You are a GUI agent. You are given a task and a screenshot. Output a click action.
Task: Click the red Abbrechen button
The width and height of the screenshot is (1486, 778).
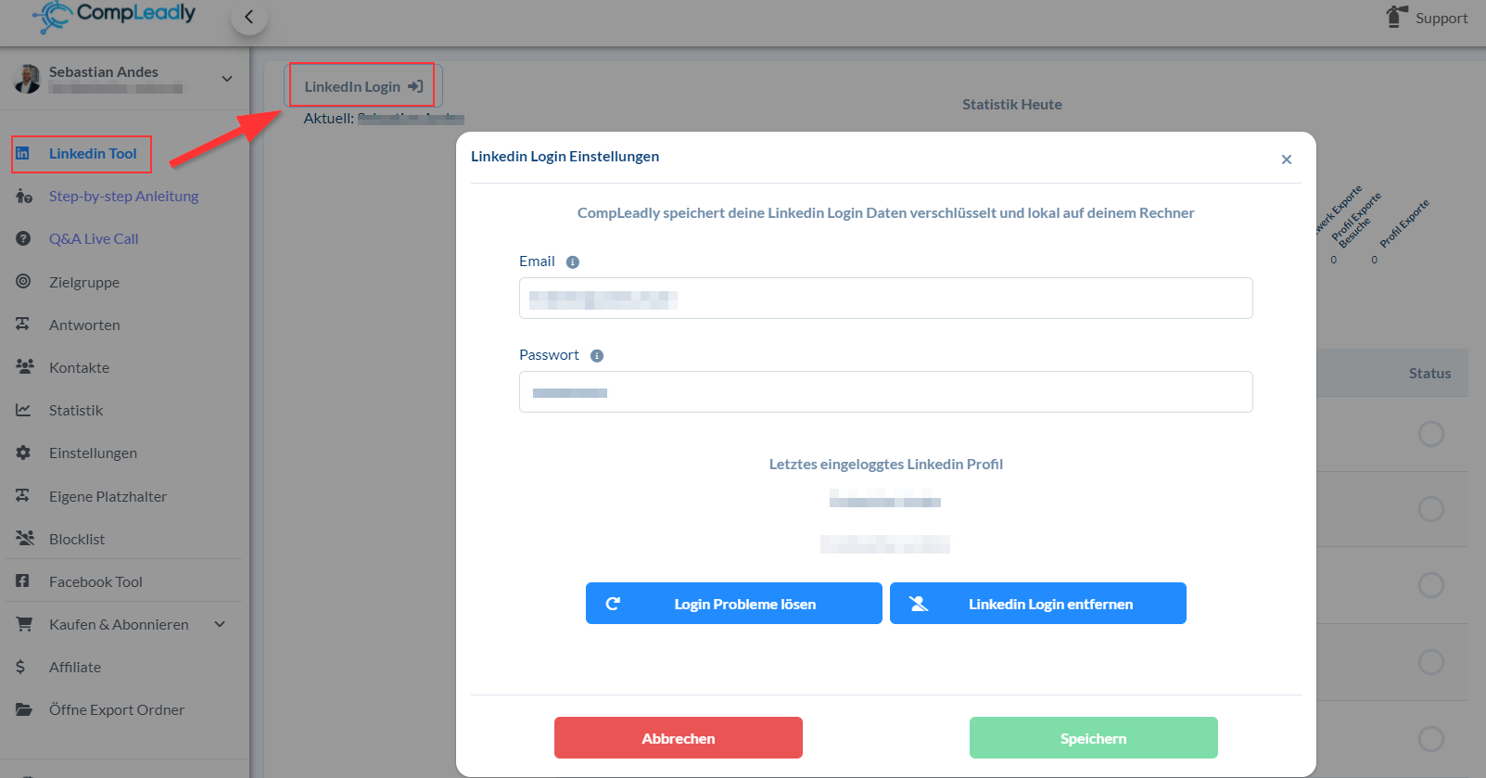[678, 738]
